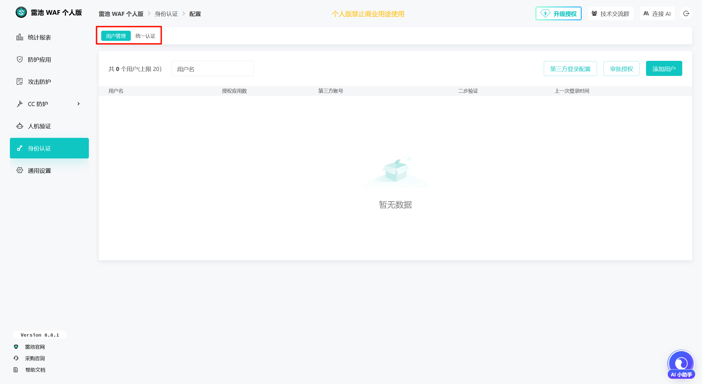The image size is (702, 384).
Task: Click the SafeLine WAF logo icon
Action: pos(21,13)
